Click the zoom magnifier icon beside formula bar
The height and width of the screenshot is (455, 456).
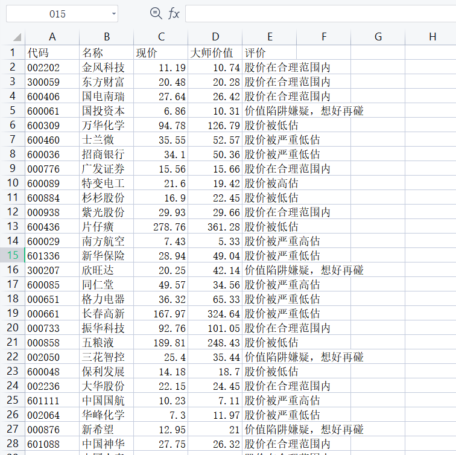[156, 13]
